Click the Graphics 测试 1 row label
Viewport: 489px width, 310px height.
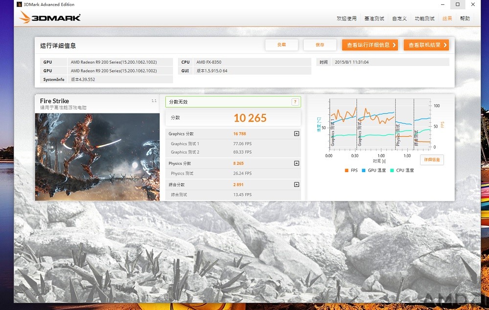(x=185, y=144)
